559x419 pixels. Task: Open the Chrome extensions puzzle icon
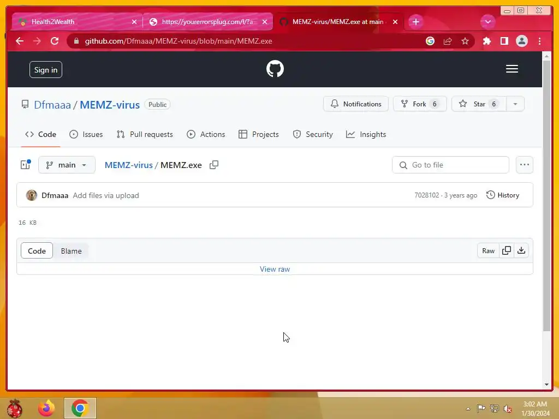486,41
